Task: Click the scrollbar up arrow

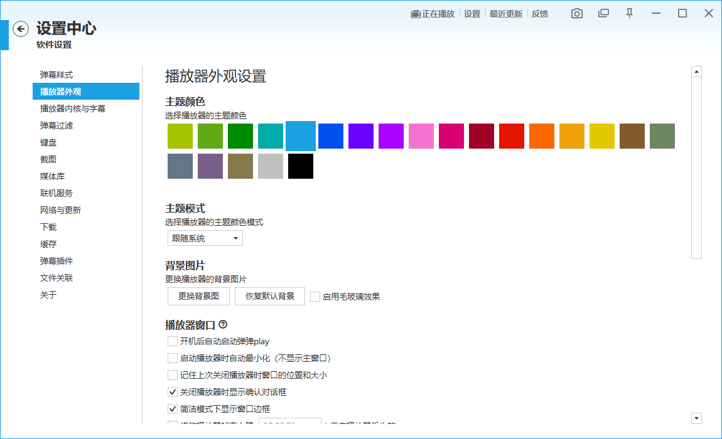Action: 697,71
